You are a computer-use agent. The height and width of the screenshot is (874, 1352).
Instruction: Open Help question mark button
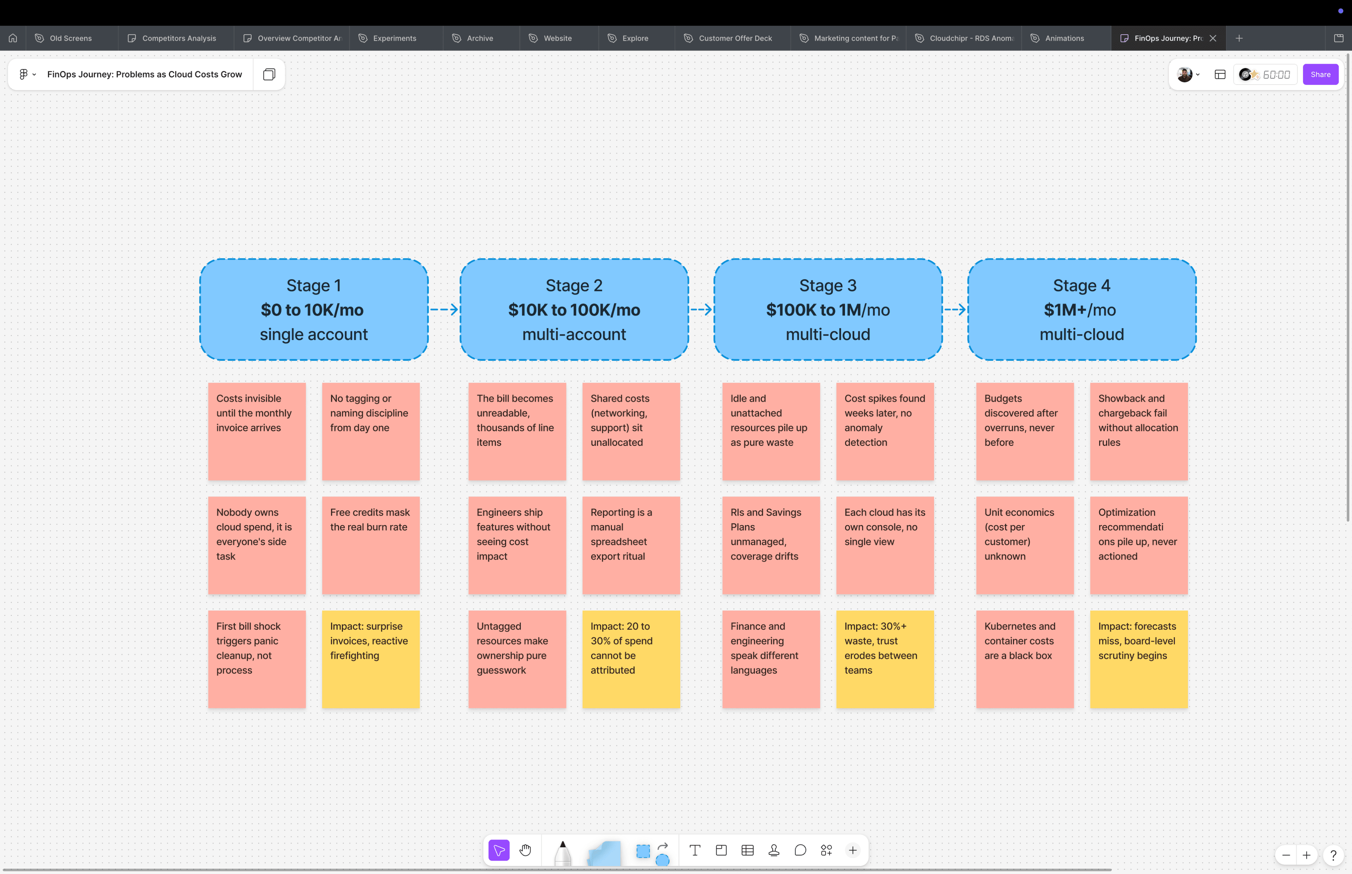pos(1333,855)
